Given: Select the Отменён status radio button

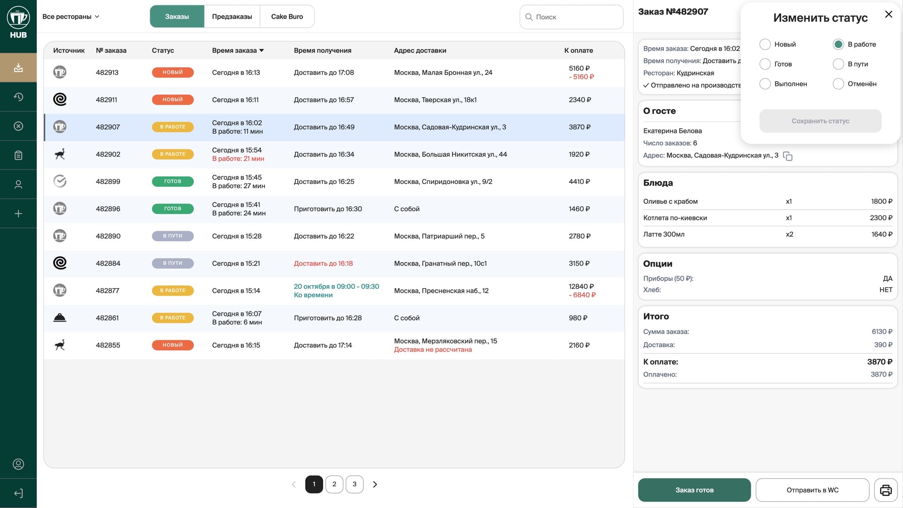Looking at the screenshot, I should (838, 84).
